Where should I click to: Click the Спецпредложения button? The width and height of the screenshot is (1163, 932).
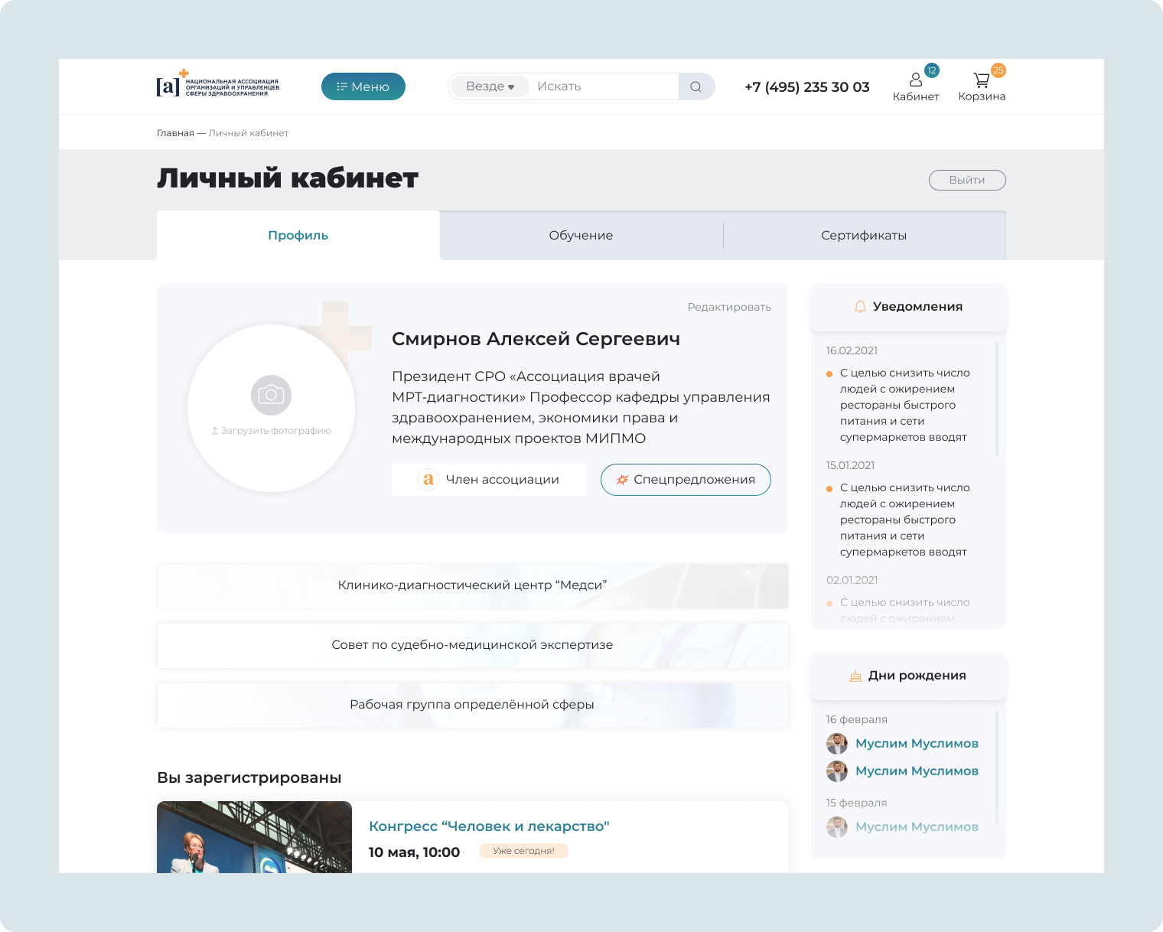click(686, 480)
